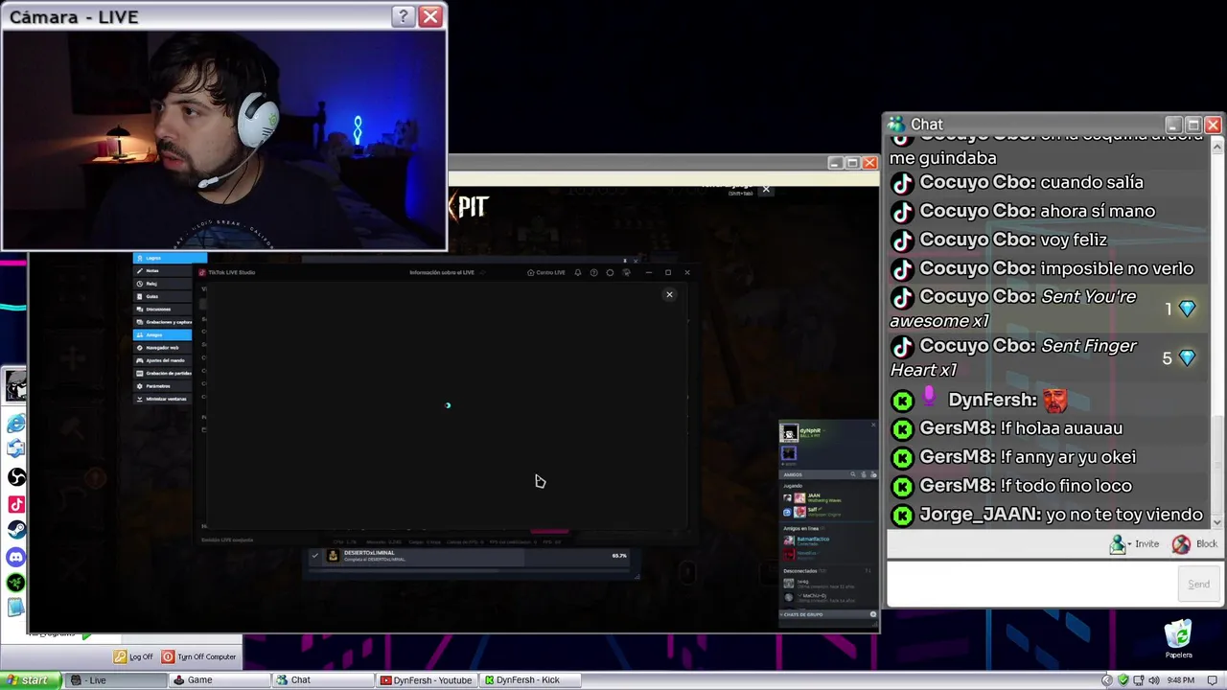The image size is (1227, 690).
Task: Click the Invite button in Chat window
Action: (x=1134, y=543)
